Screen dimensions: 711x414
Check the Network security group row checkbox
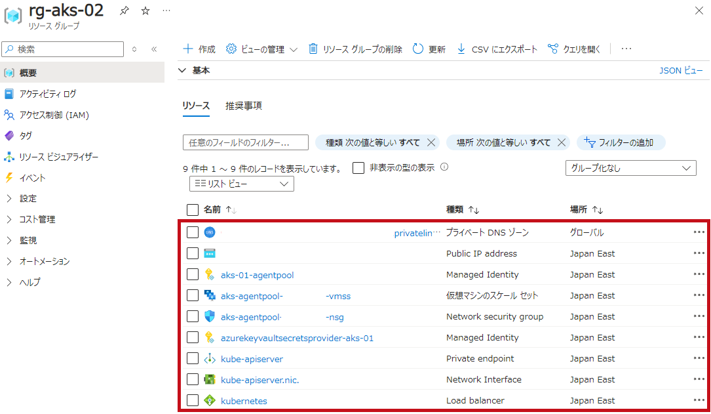193,316
